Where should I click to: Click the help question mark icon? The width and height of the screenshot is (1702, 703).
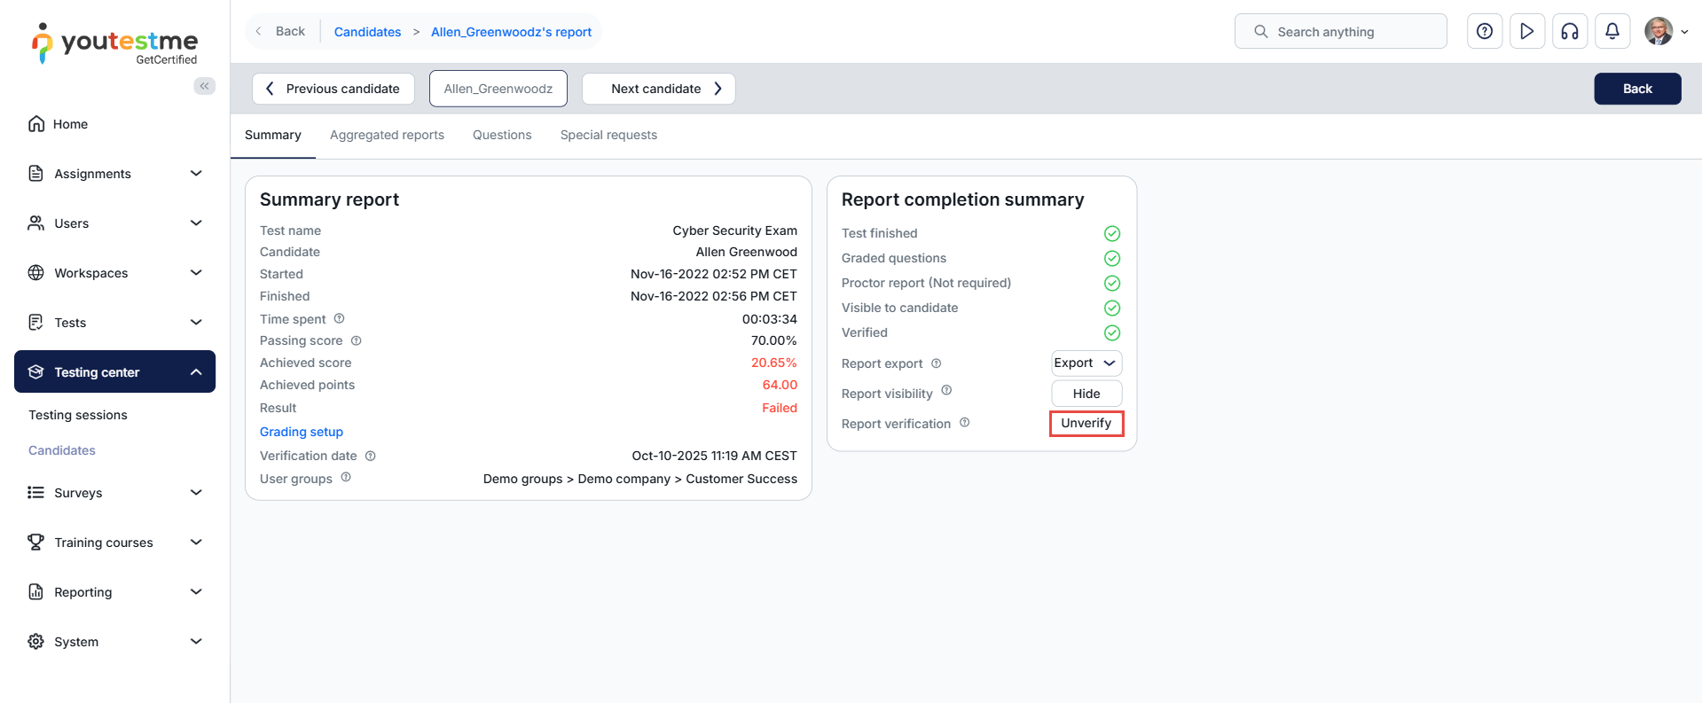[x=1484, y=32]
